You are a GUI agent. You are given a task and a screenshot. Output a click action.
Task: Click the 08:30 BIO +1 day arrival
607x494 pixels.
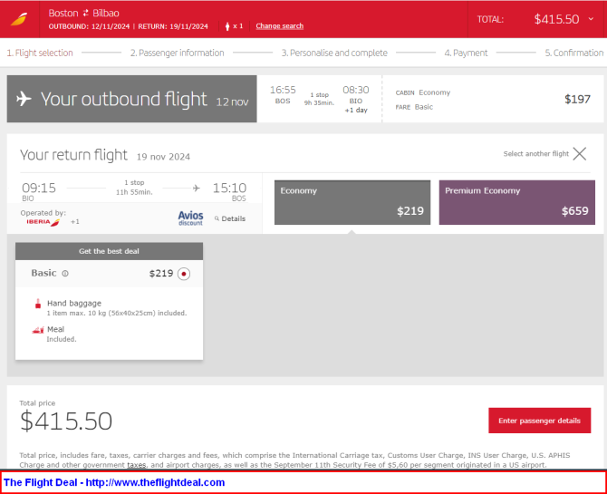[x=356, y=99]
